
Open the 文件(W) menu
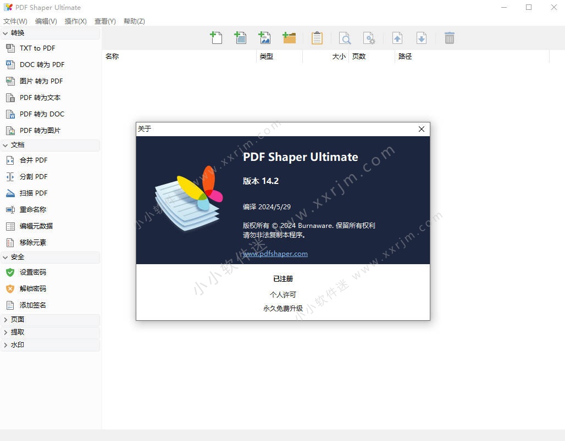(x=15, y=21)
